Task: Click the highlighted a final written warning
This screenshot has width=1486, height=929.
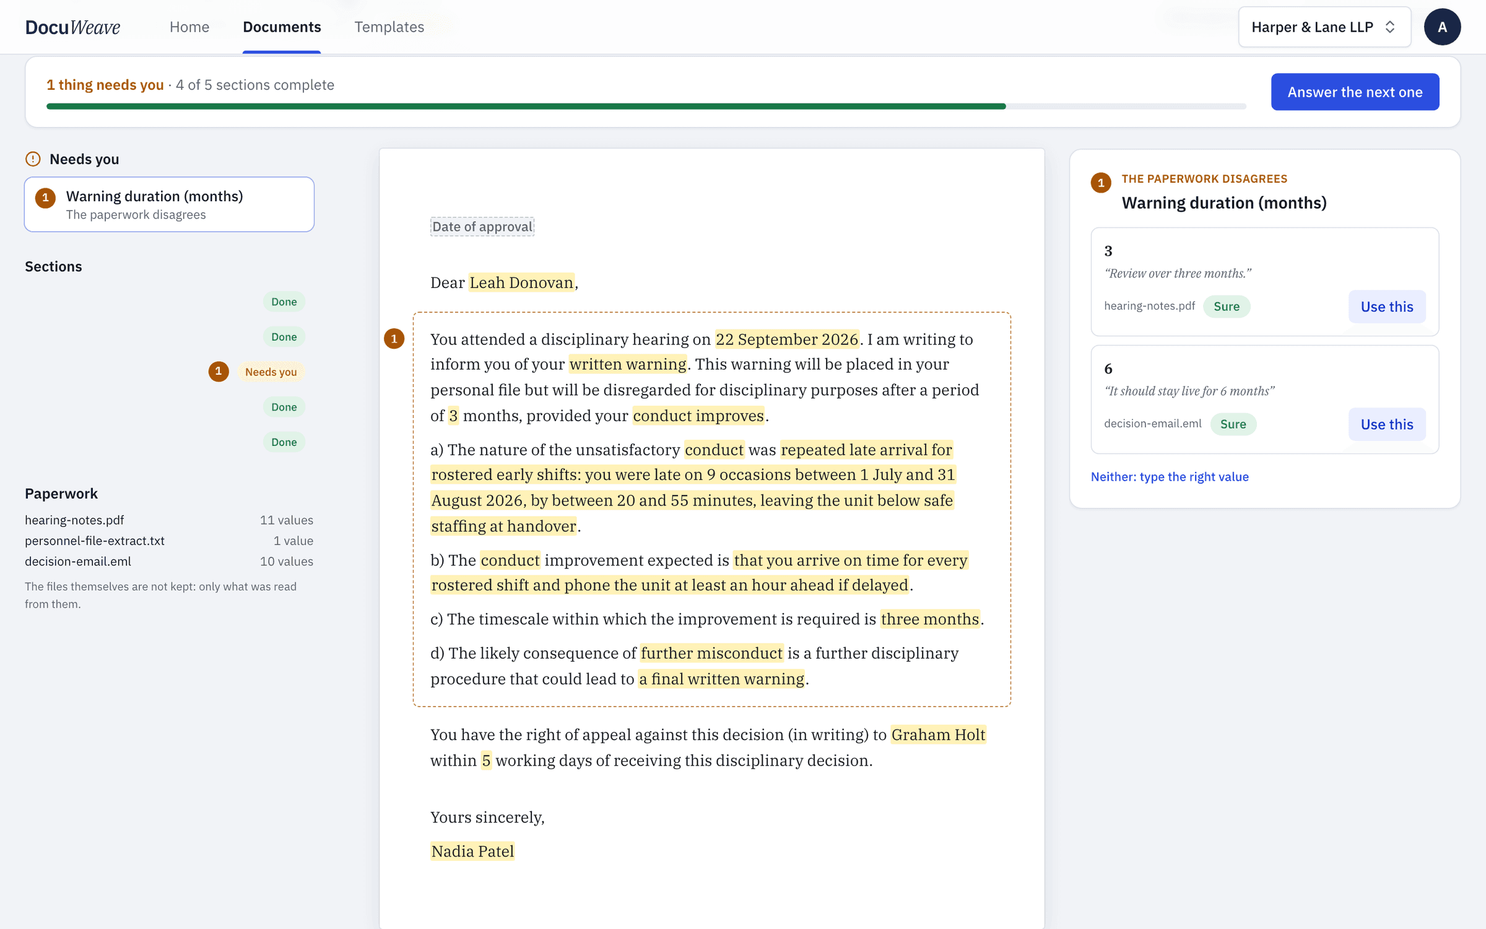Action: (721, 679)
